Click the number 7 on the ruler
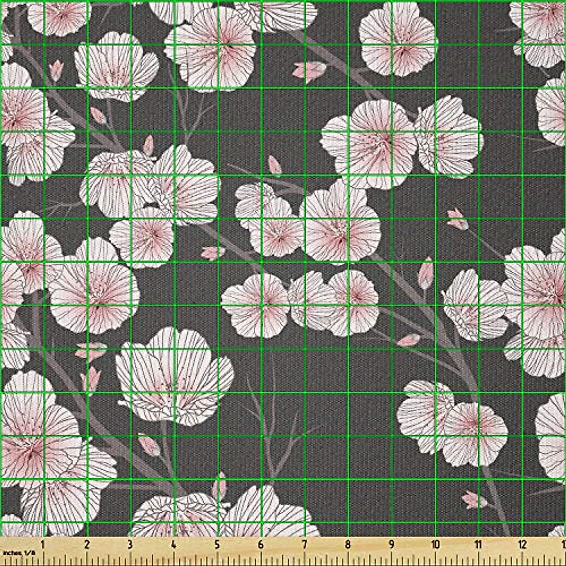The image size is (566, 566). click(304, 544)
